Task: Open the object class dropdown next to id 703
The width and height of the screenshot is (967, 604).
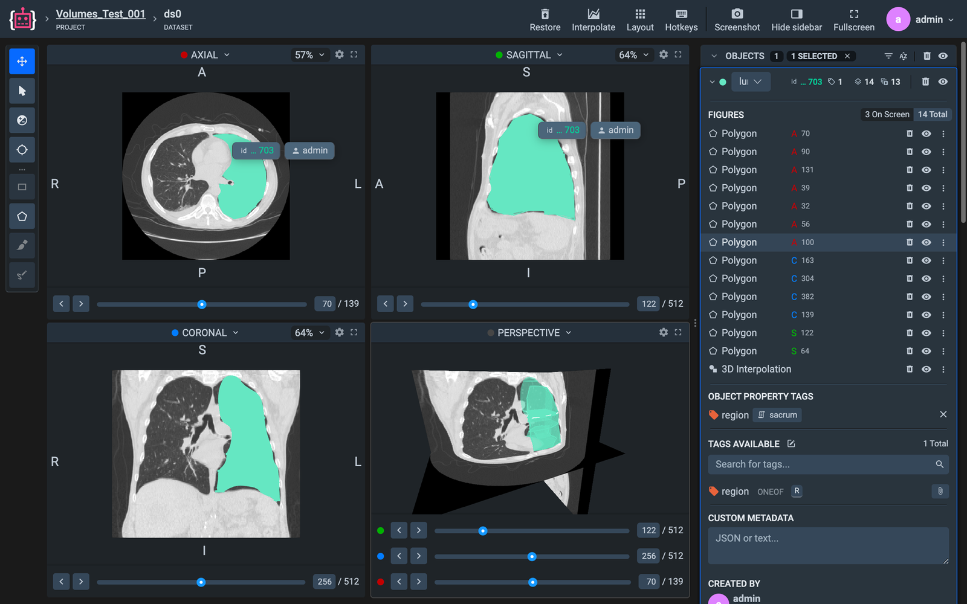Action: 751,82
